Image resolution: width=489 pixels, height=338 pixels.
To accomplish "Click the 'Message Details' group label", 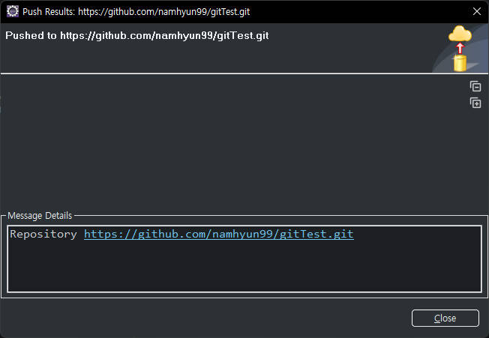I will point(40,216).
